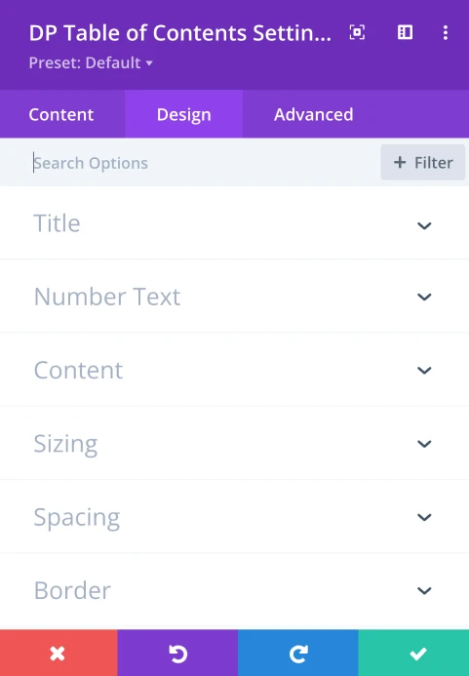This screenshot has width=469, height=676.
Task: Expand the Content design section
Action: pyautogui.click(x=234, y=370)
